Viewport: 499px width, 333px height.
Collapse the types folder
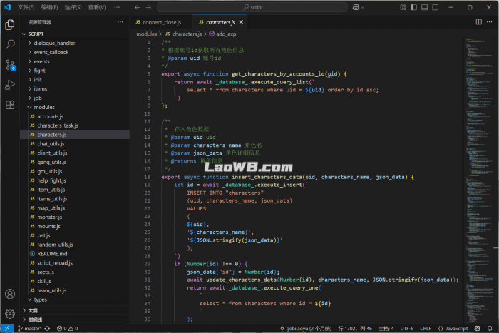75,299
